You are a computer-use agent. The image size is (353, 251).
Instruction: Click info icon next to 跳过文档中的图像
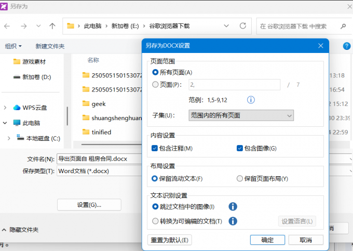tap(233, 206)
